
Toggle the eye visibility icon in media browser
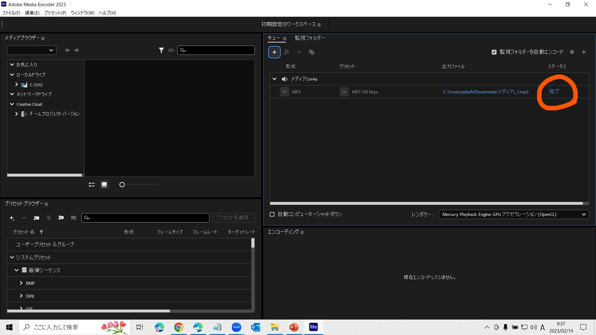(x=171, y=50)
